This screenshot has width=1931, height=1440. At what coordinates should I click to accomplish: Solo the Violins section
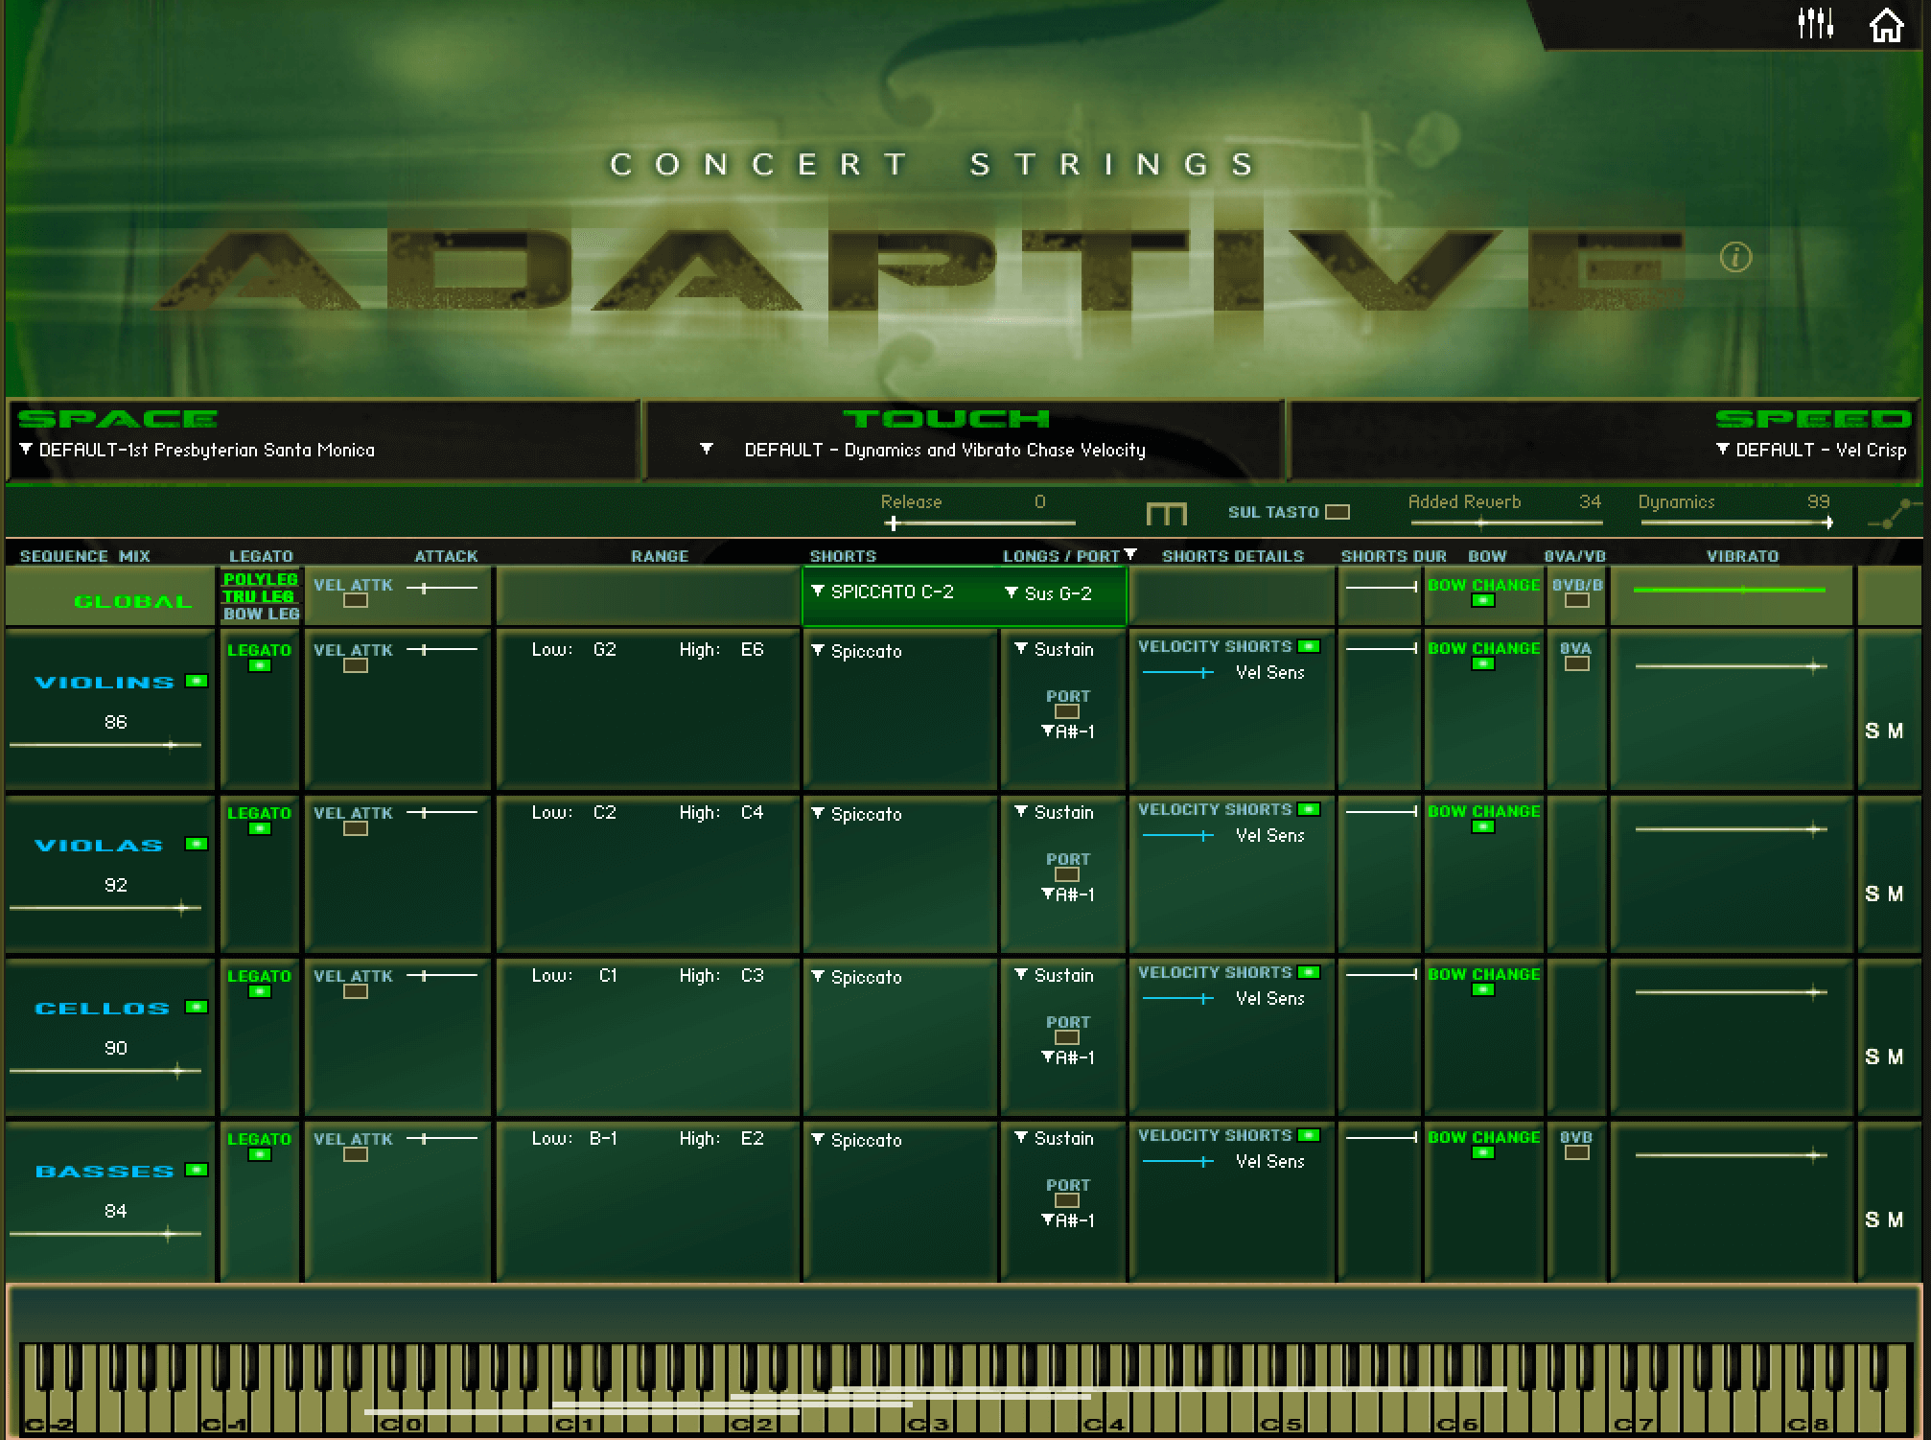(1872, 731)
